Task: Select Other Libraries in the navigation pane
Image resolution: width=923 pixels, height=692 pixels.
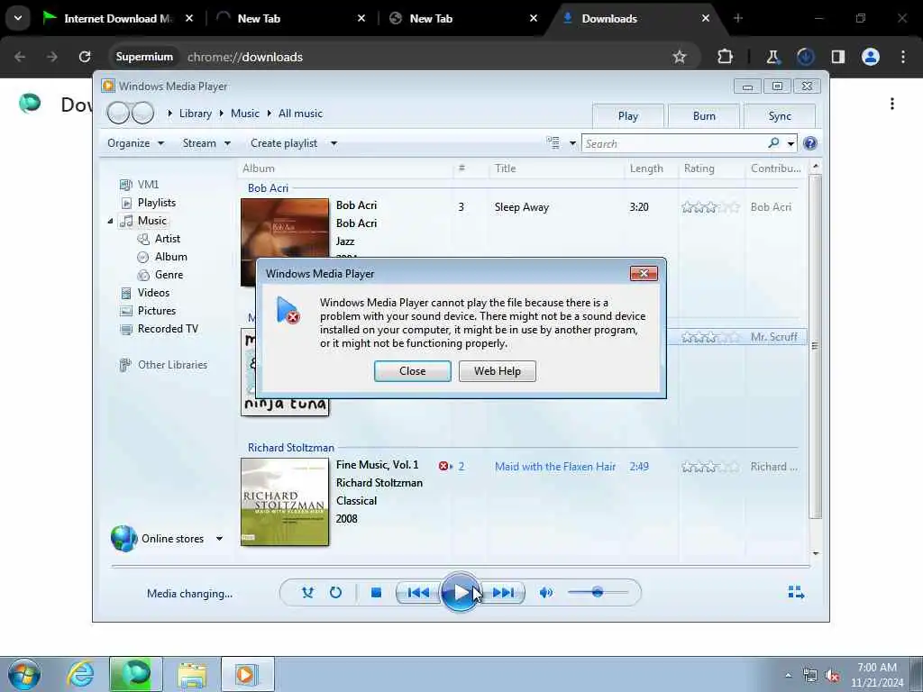Action: [x=172, y=365]
